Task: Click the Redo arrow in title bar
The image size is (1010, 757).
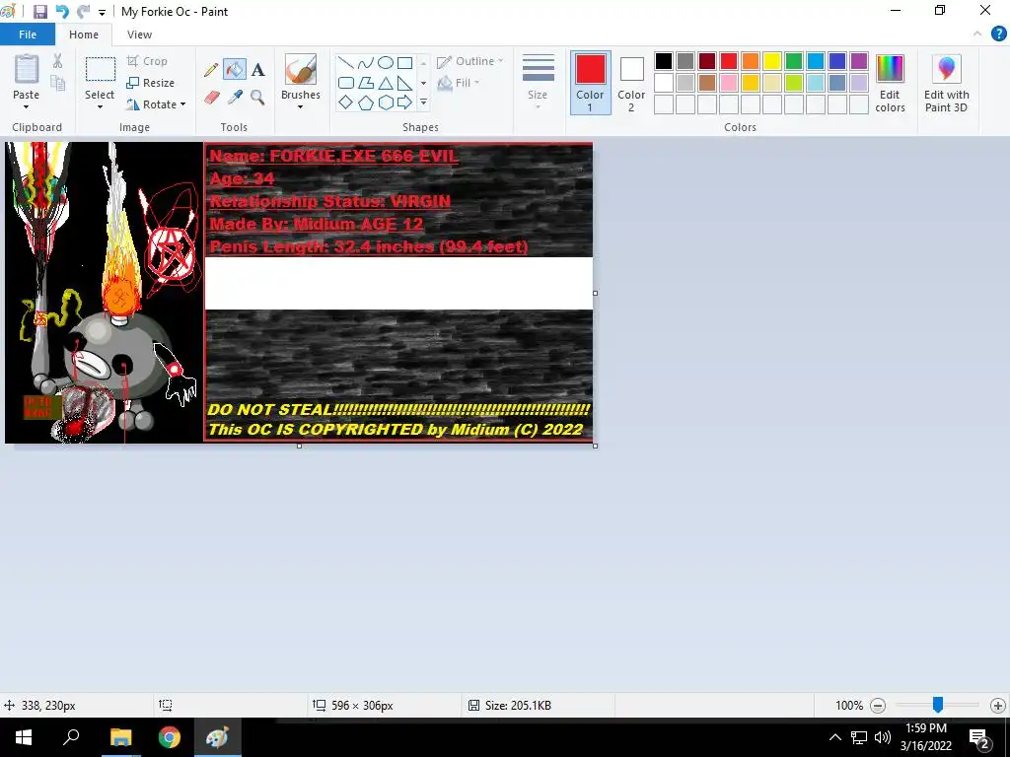Action: (x=83, y=12)
